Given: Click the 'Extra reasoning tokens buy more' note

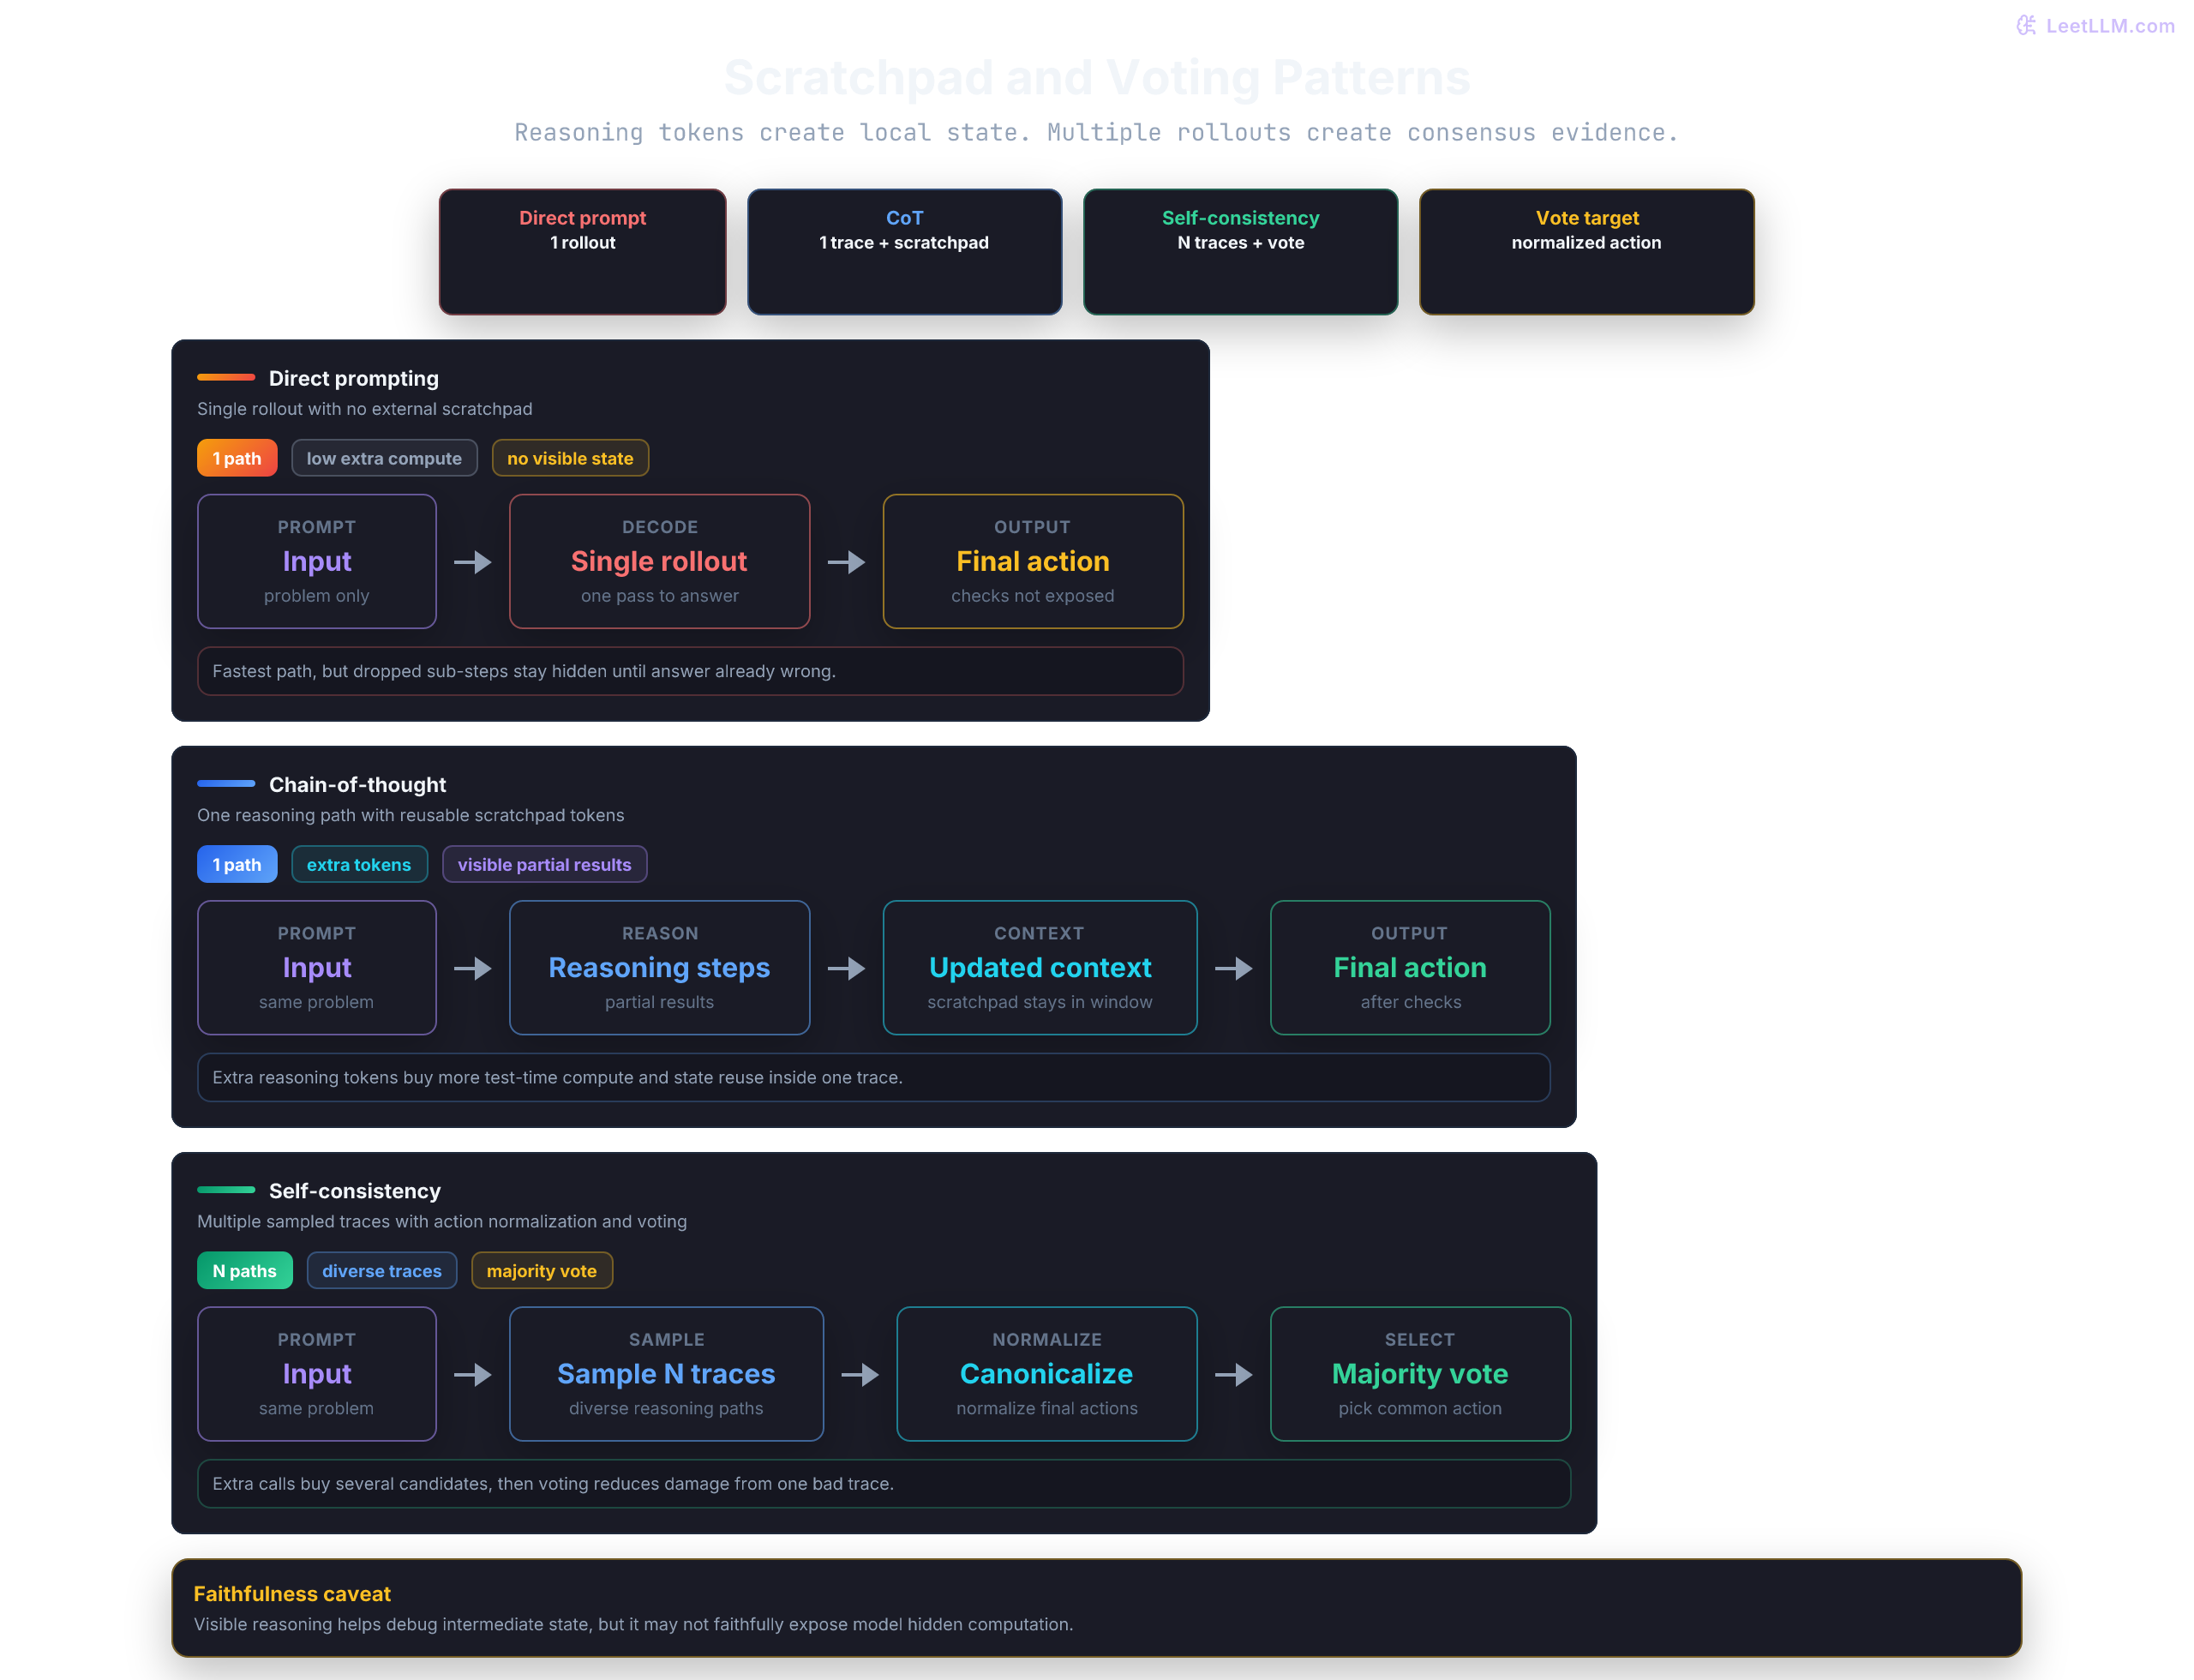Looking at the screenshot, I should tap(873, 1077).
